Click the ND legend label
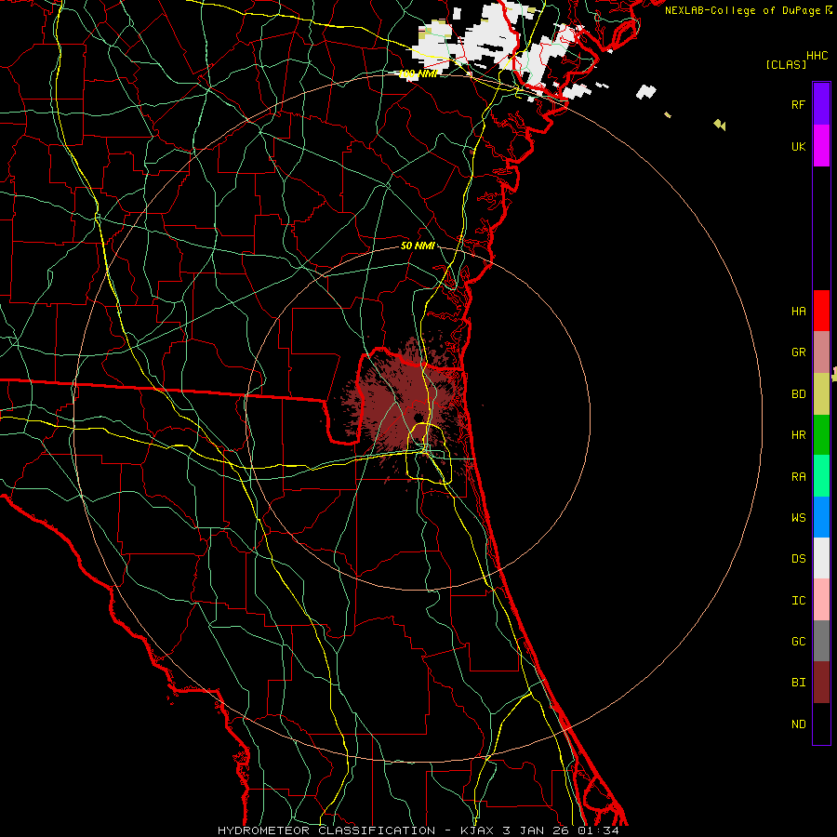This screenshot has width=837, height=837. click(798, 724)
